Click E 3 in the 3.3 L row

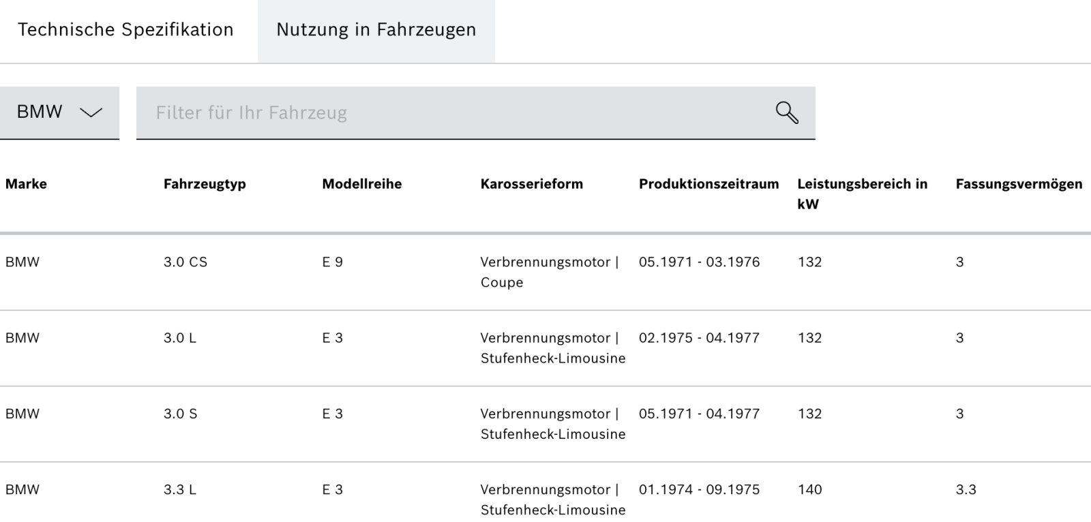(333, 489)
